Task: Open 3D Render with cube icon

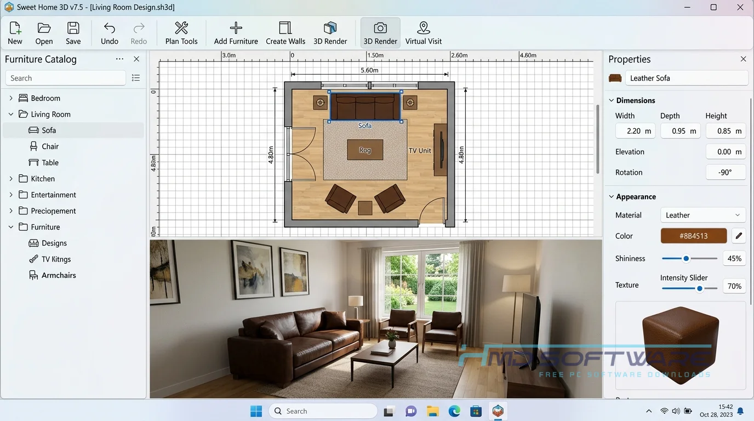Action: 330,33
